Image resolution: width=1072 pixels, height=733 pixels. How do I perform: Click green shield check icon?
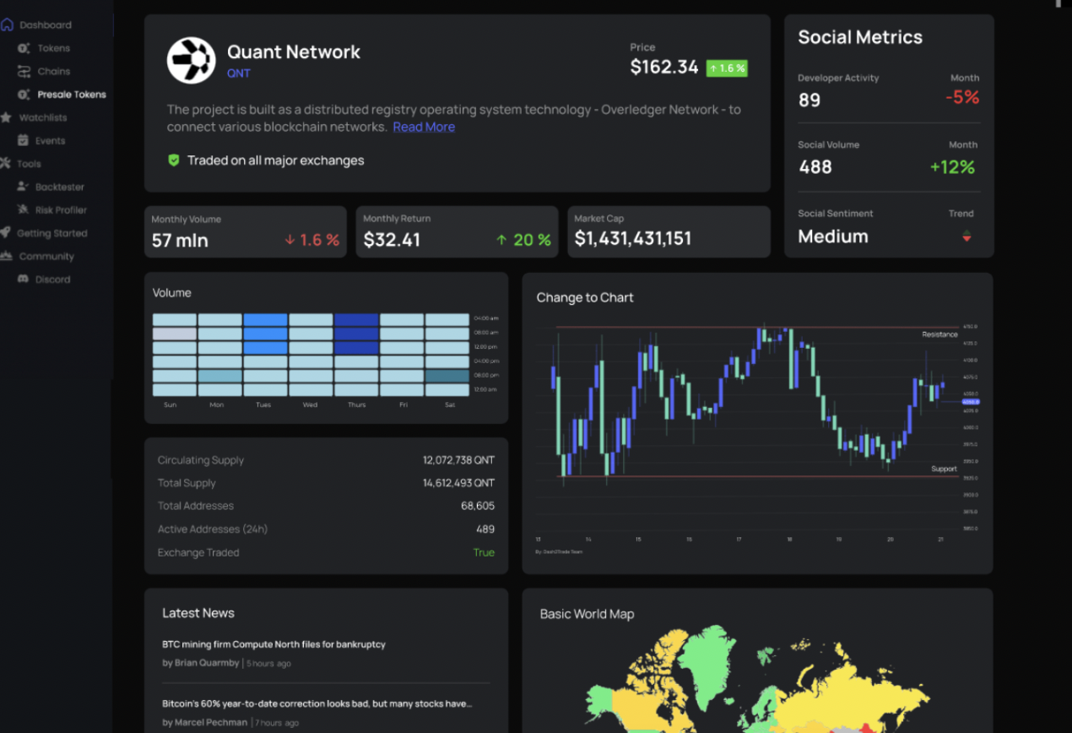[174, 160]
